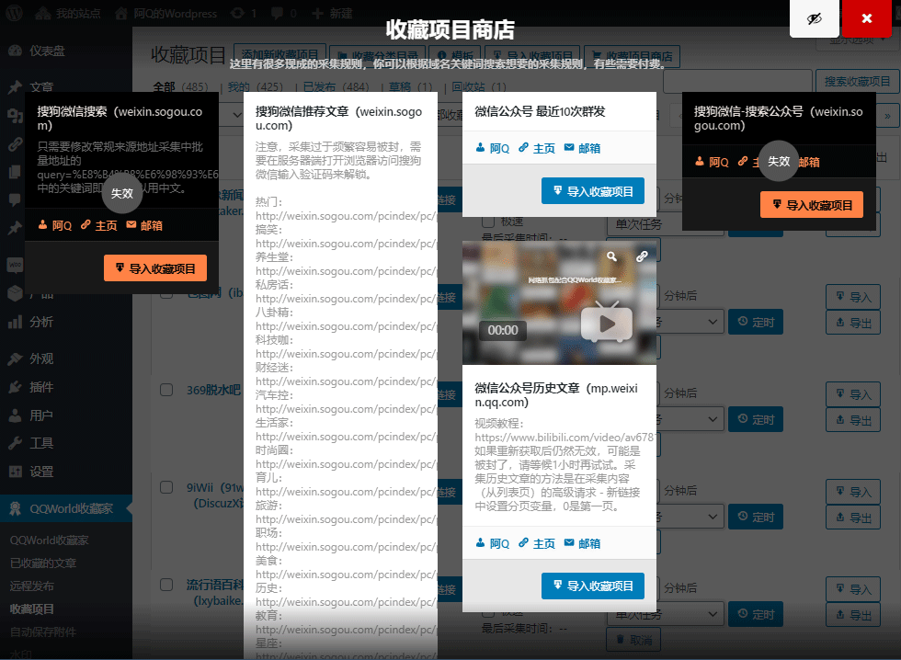Play the video thumbnail in the store
Screen dimensions: 901x660
(606, 324)
